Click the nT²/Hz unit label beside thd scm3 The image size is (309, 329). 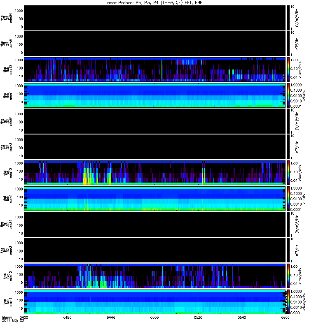(x=297, y=147)
